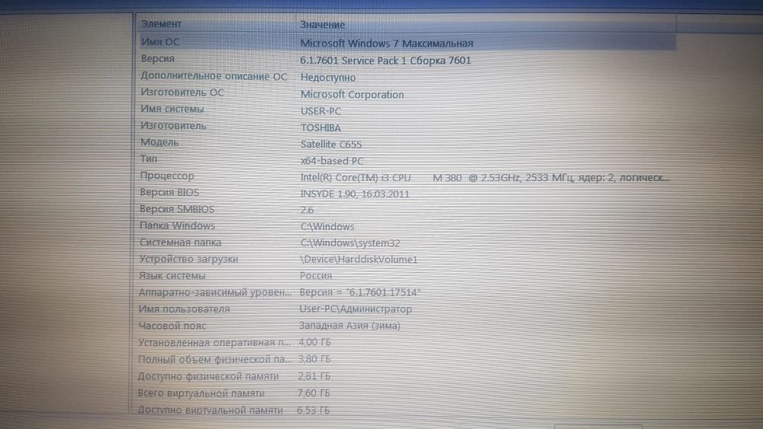Viewport: 763px width, 429px height.
Task: Click the x64-based PC value
Action: click(332, 161)
